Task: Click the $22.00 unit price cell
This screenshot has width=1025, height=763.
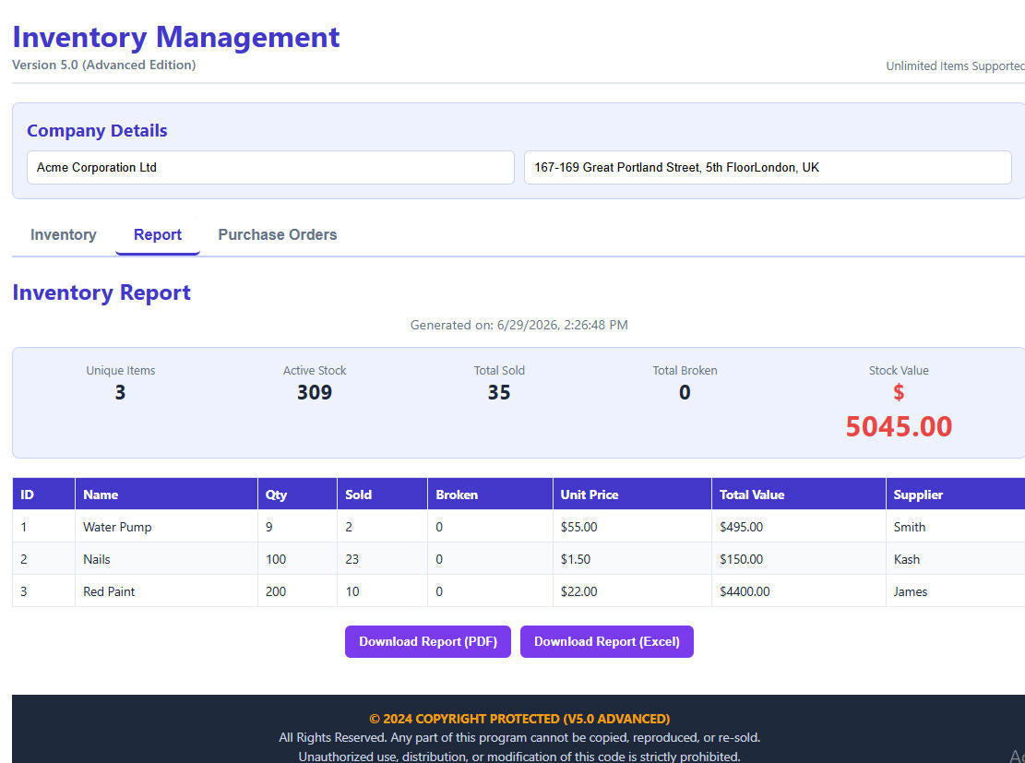Action: click(x=632, y=591)
